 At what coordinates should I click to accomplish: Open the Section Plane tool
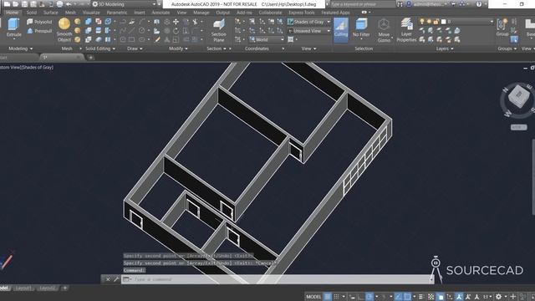pos(218,30)
